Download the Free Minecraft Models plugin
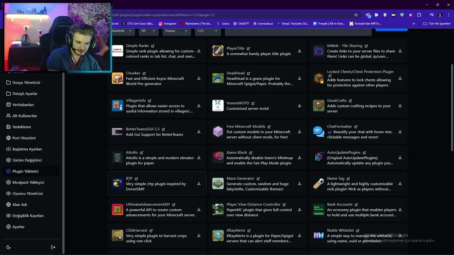Viewport: 454px width, 255px height. point(299,131)
